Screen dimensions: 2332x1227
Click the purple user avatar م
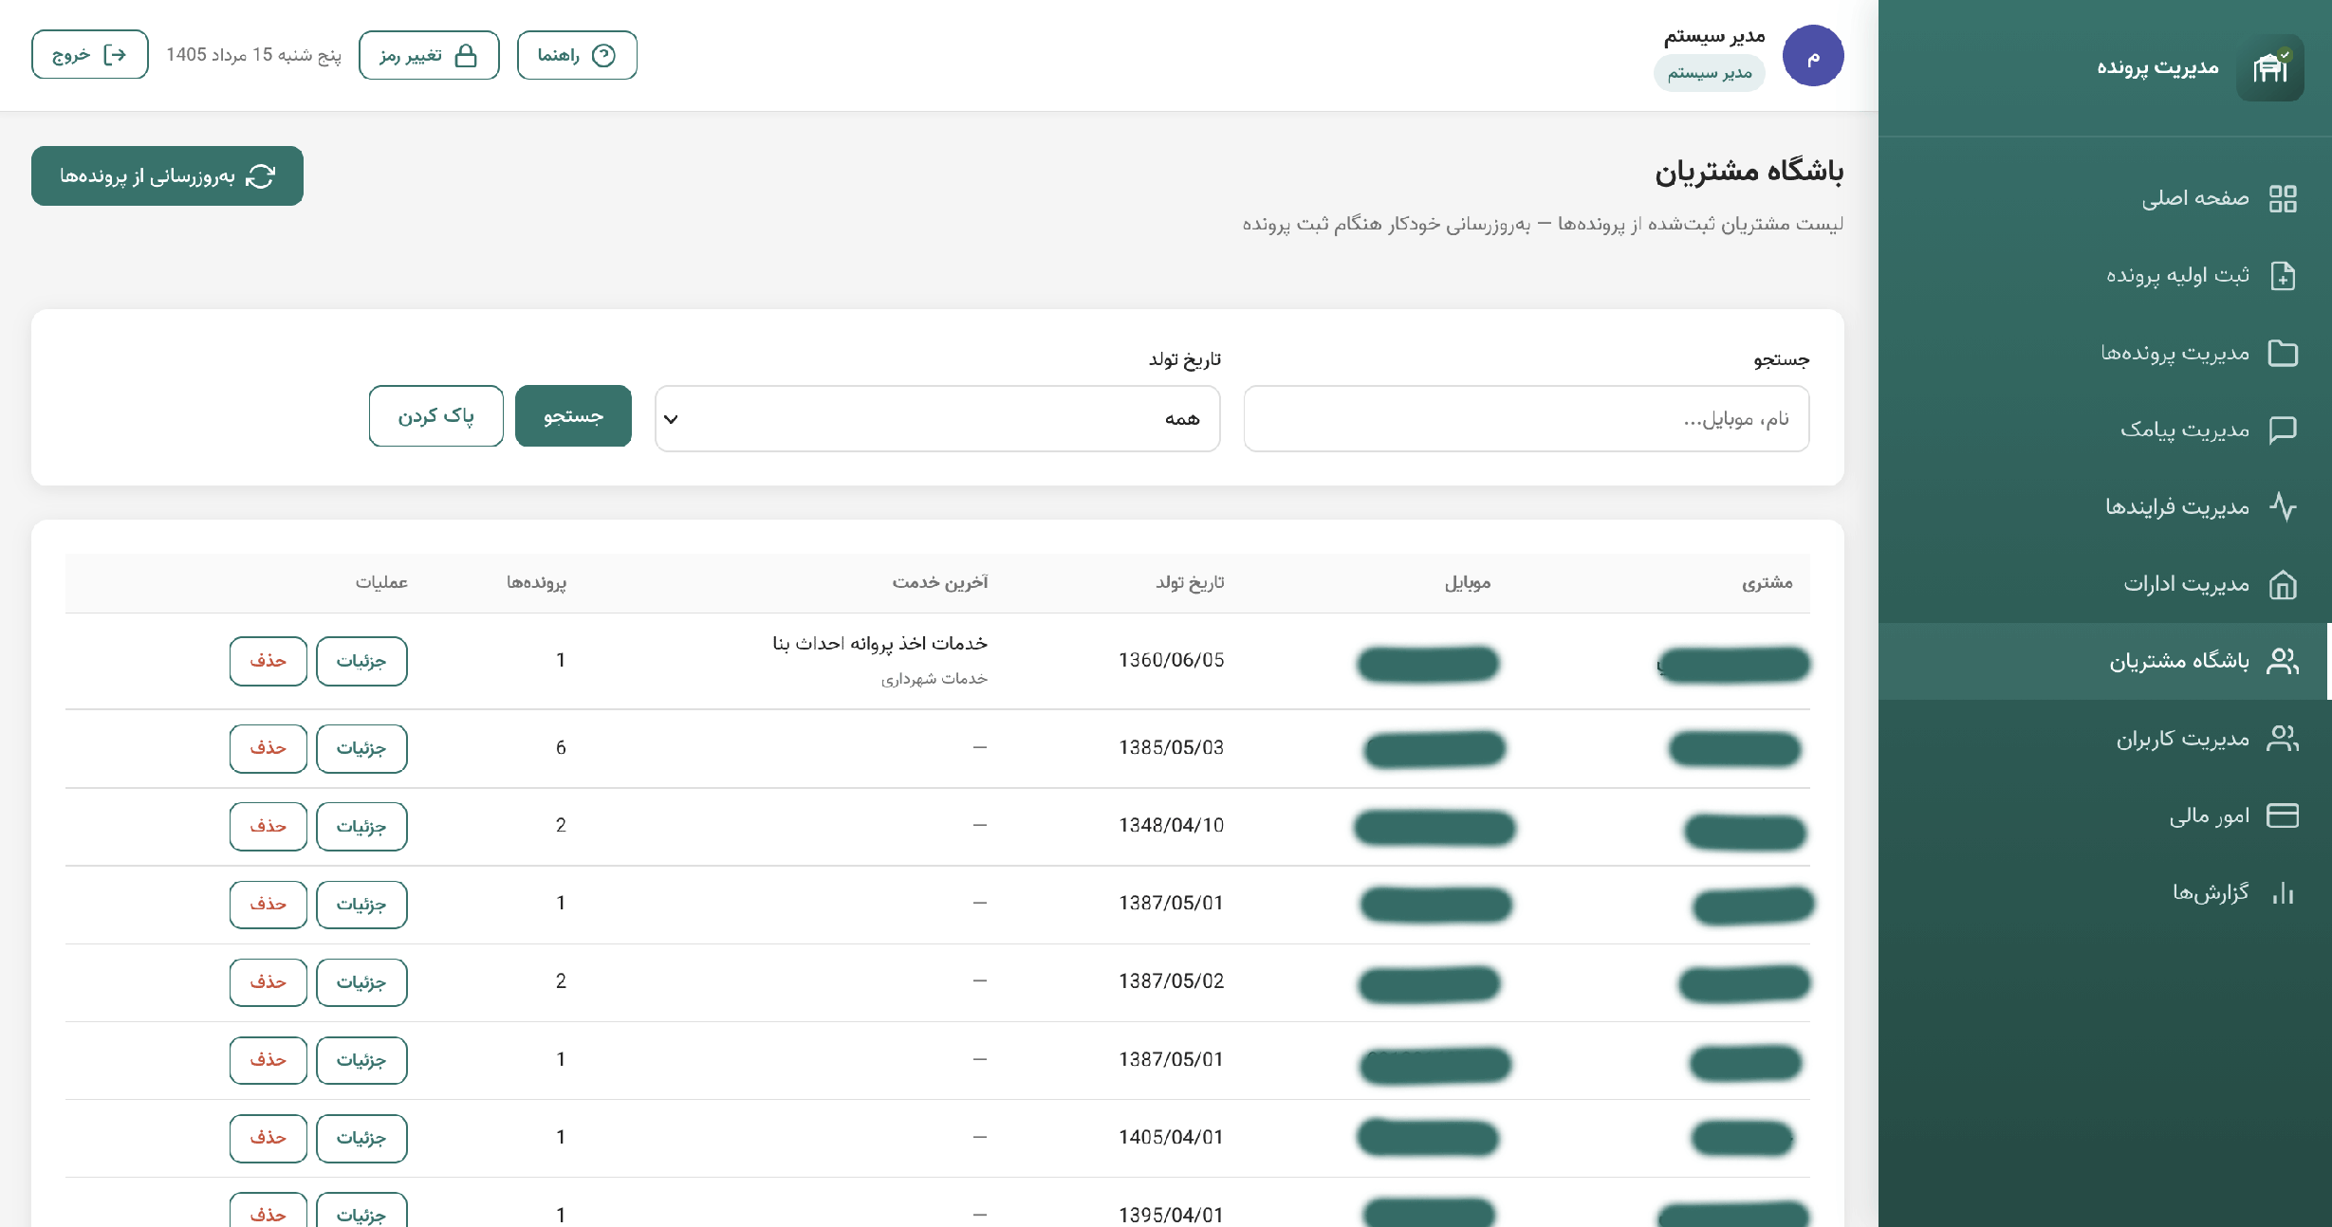click(x=1813, y=56)
